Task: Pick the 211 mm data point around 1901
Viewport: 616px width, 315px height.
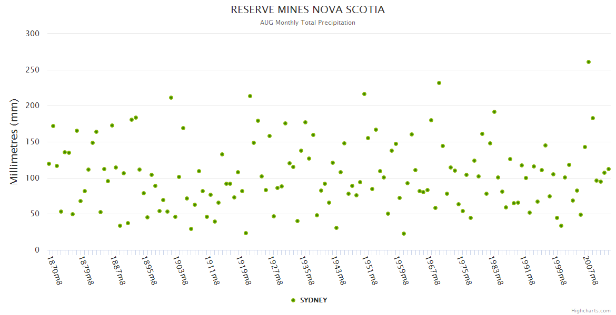Action: 171,98
